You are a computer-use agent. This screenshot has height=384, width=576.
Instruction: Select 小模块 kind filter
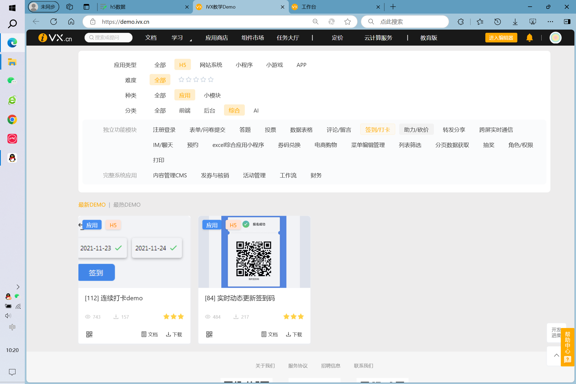212,95
